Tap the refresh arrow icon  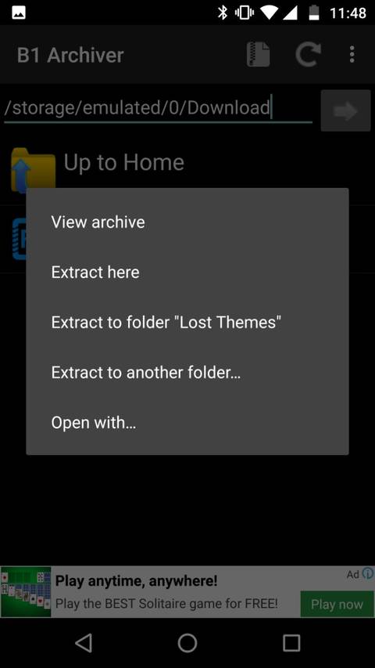[307, 55]
